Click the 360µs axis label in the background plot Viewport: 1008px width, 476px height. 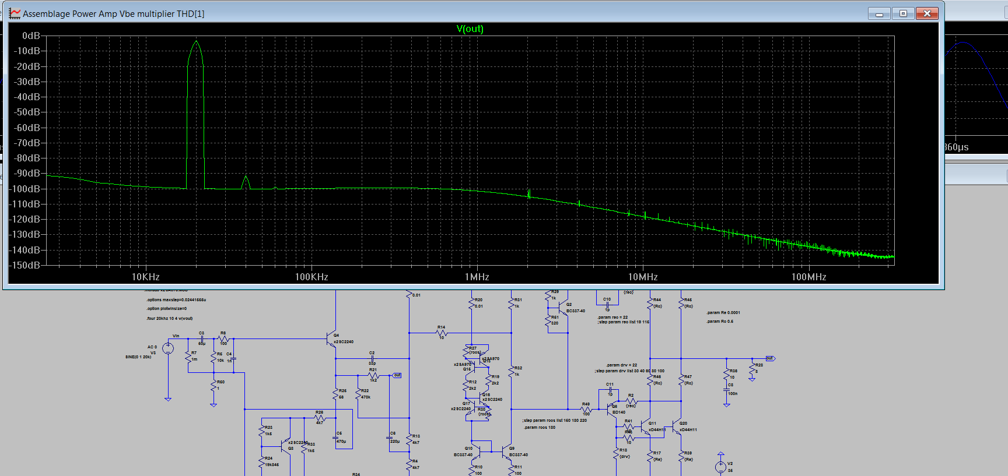tap(957, 147)
